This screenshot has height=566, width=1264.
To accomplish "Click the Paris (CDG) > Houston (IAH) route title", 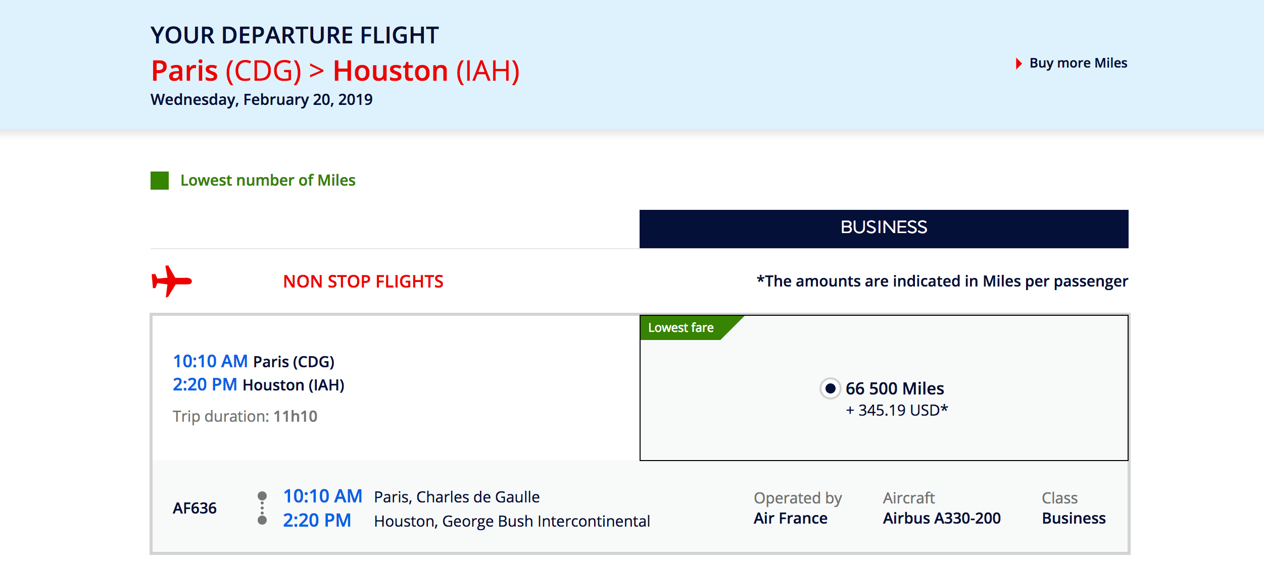I will point(335,71).
